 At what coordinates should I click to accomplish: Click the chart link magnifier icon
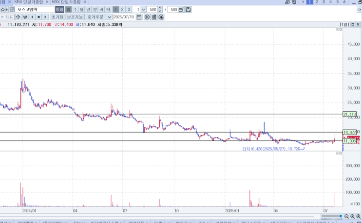(x=161, y=17)
